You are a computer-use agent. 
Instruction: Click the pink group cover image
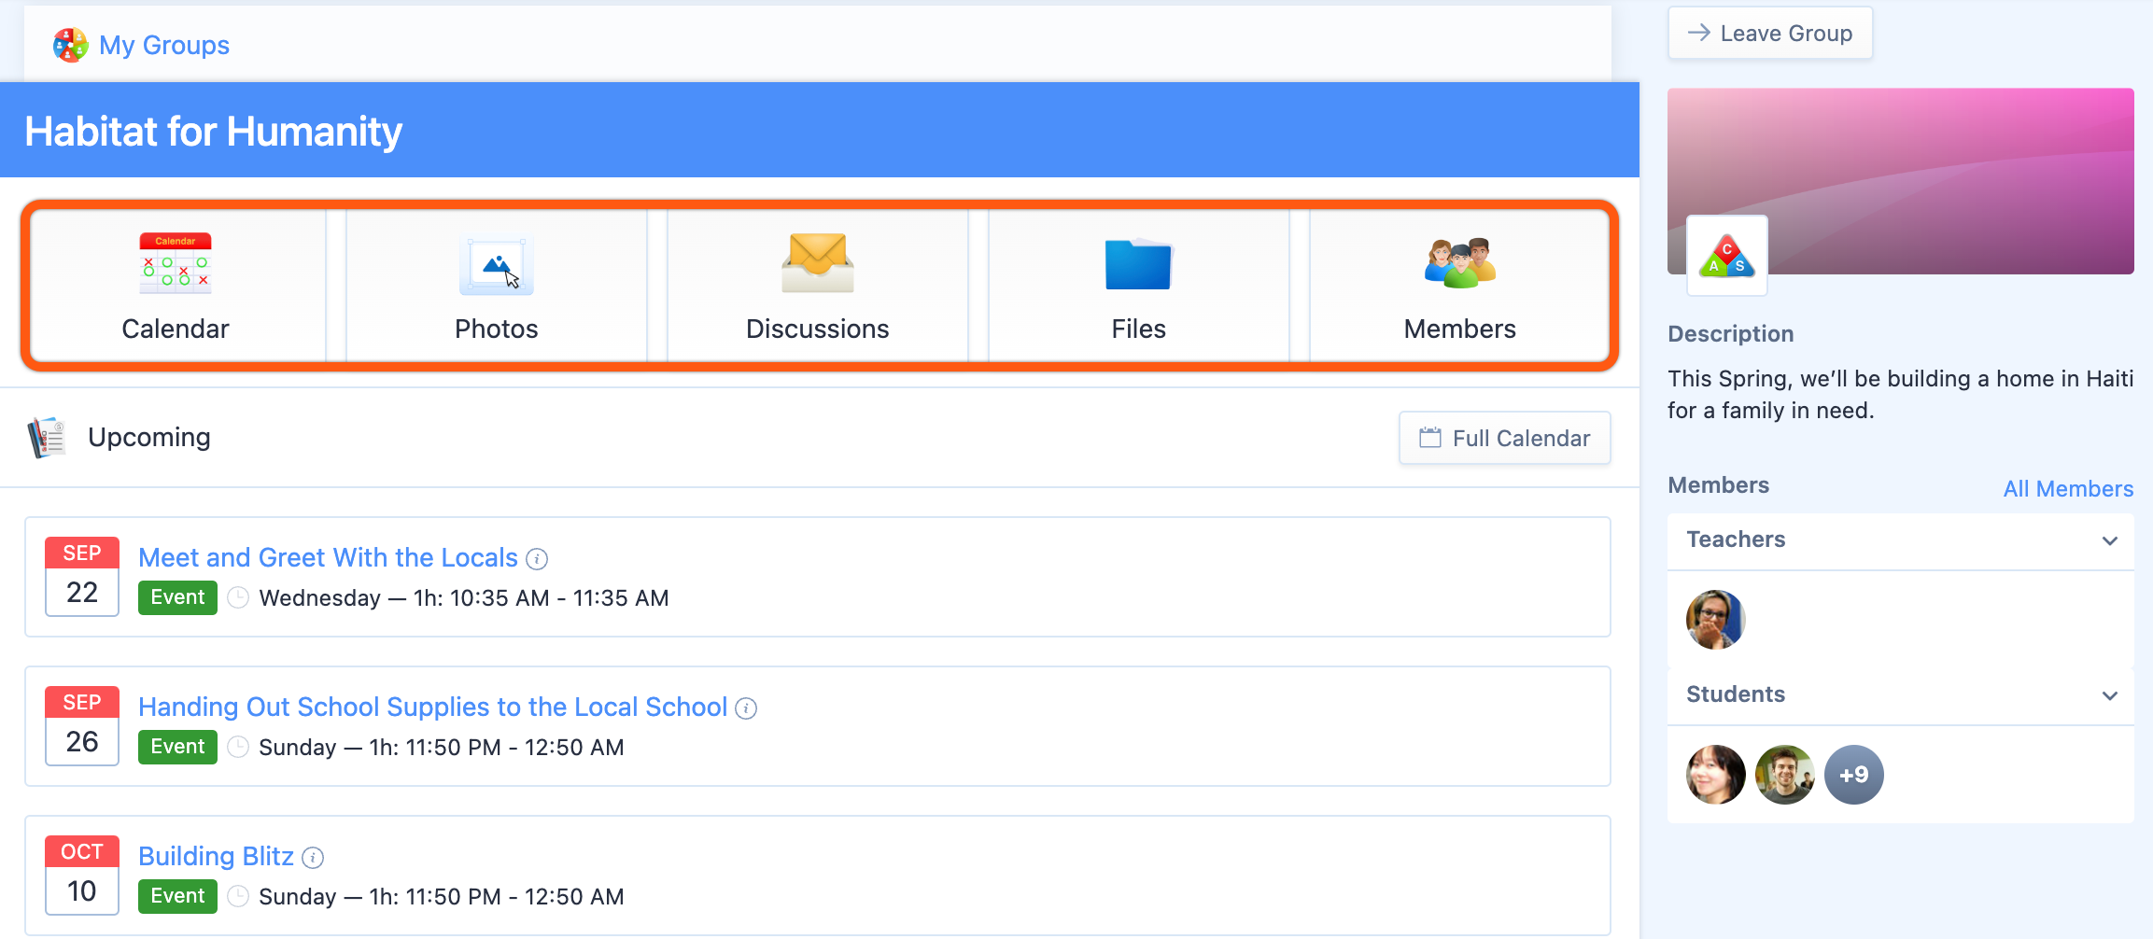click(1901, 181)
